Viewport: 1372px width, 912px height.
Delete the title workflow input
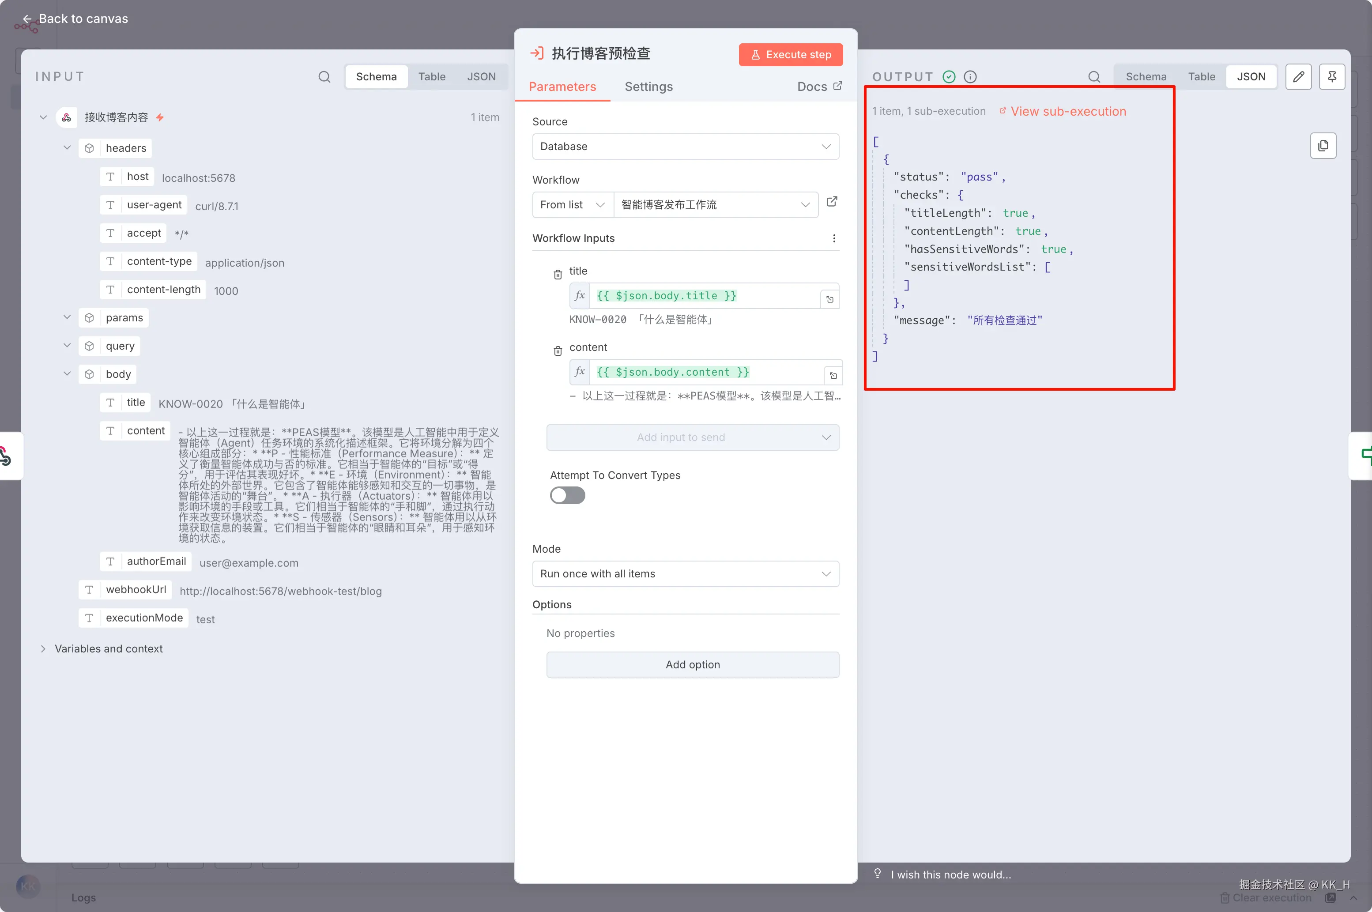557,275
